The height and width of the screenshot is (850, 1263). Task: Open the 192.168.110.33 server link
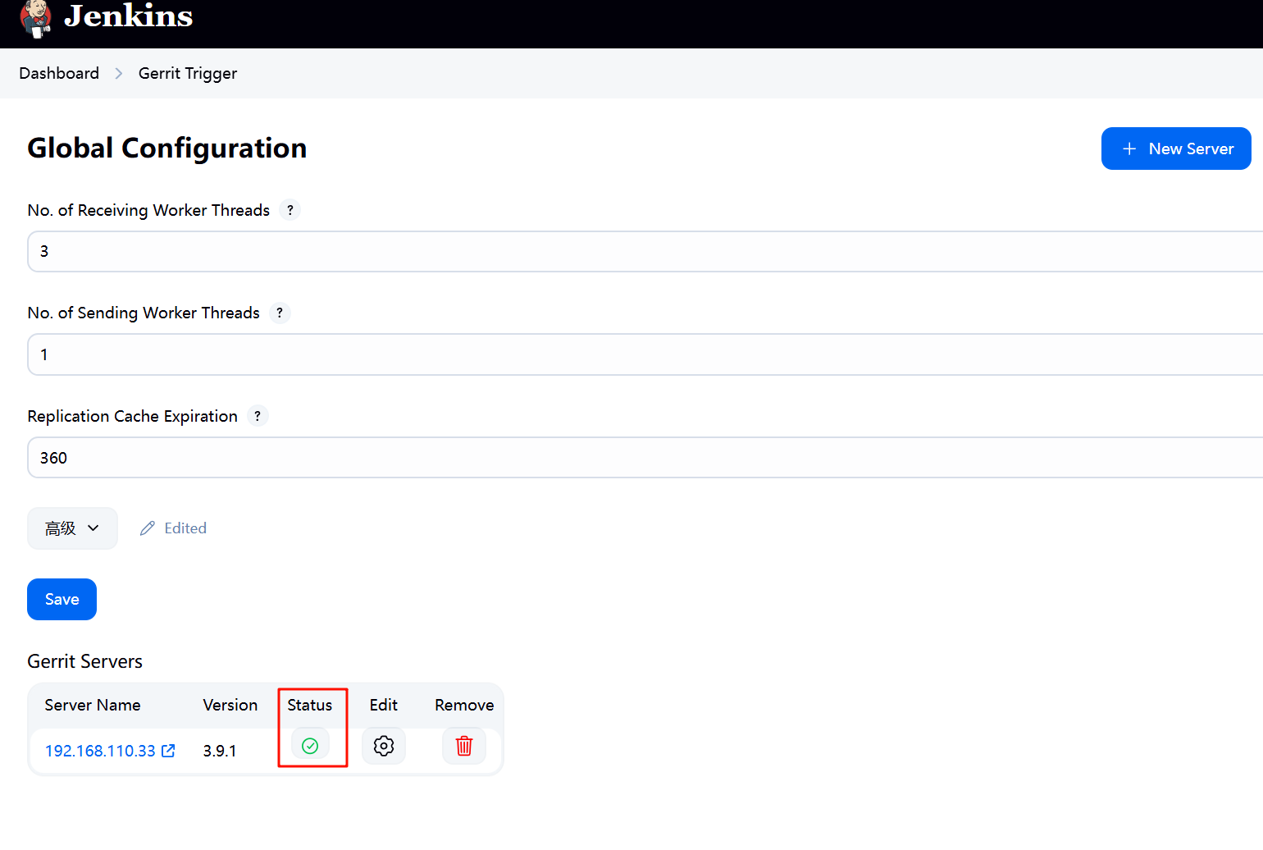[100, 751]
